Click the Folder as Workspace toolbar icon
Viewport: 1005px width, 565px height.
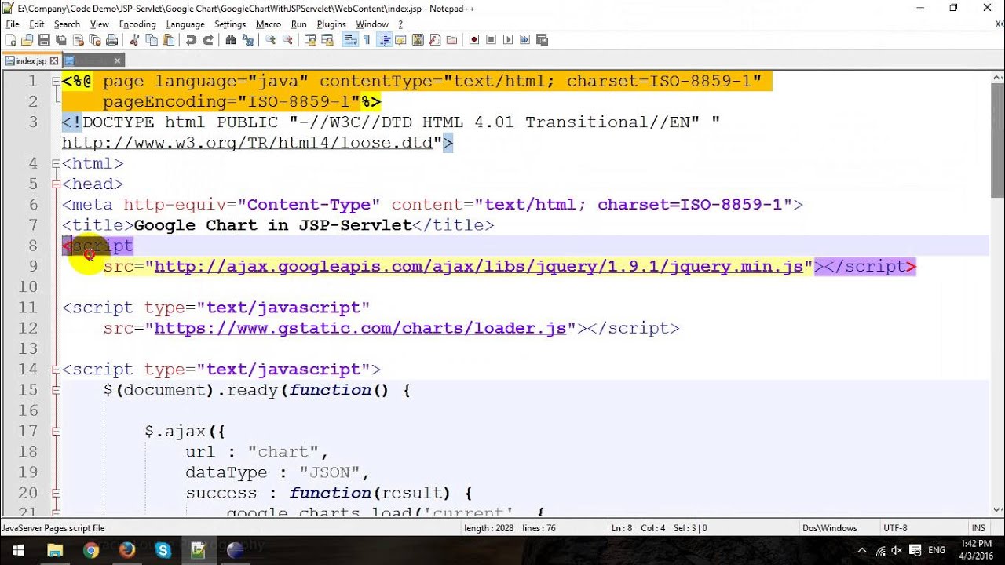click(x=451, y=40)
